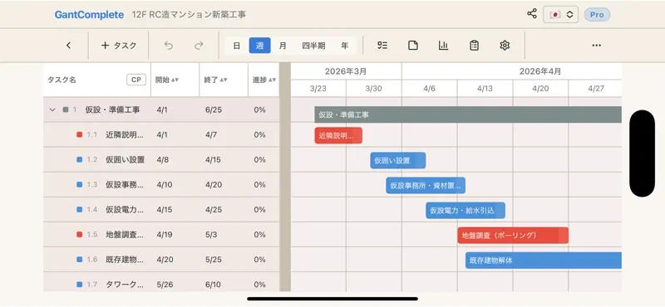This screenshot has height=307, width=665.
Task: Switch timeline scale to 年
Action: [x=345, y=46]
